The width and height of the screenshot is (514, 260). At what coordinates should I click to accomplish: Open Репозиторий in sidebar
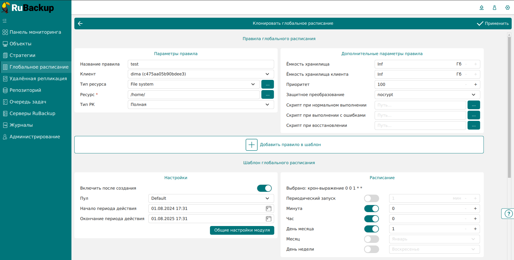(36, 90)
